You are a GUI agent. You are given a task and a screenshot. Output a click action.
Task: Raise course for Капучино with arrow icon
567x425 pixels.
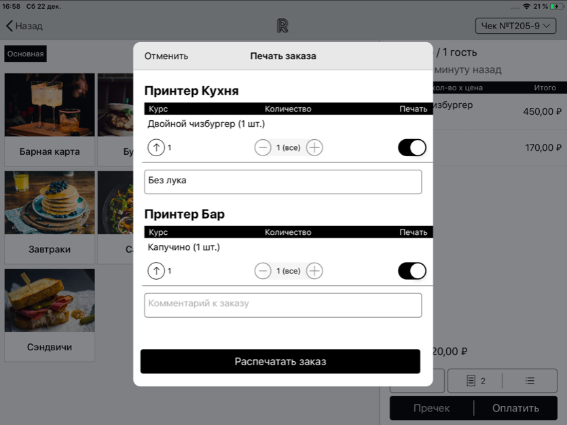pyautogui.click(x=156, y=271)
